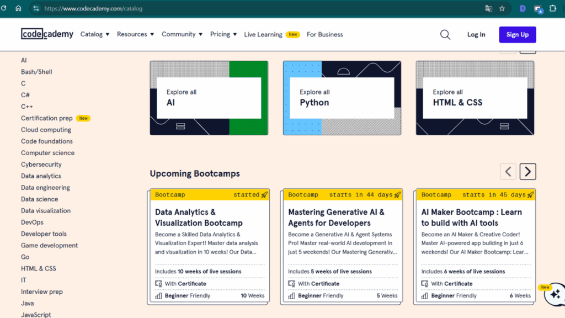Select the Community menu item
The image size is (565, 318).
point(182,34)
